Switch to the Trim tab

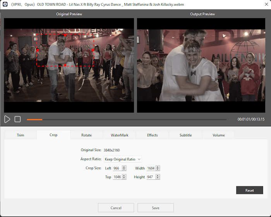(21, 135)
